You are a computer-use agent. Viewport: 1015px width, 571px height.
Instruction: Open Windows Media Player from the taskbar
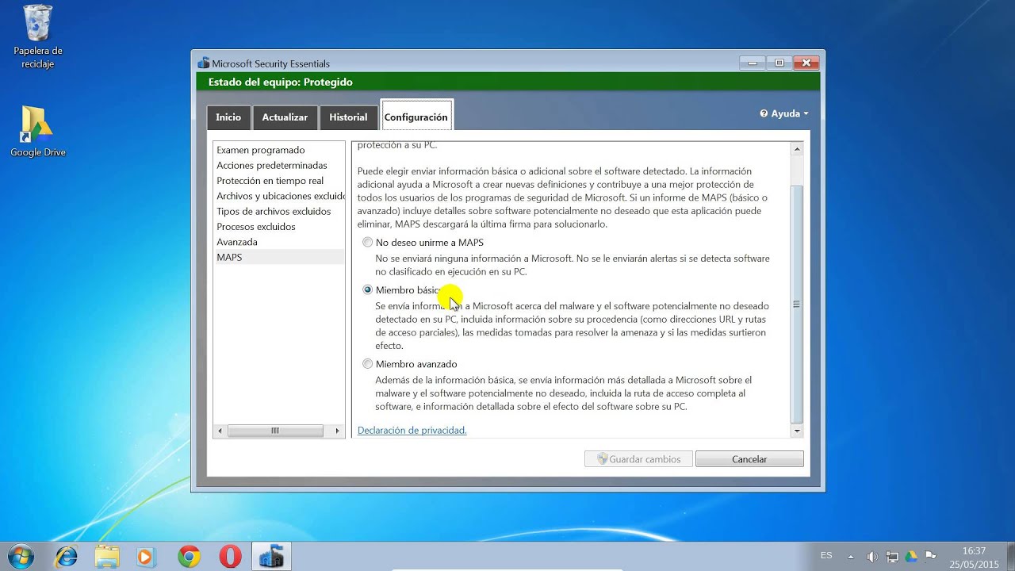click(145, 557)
